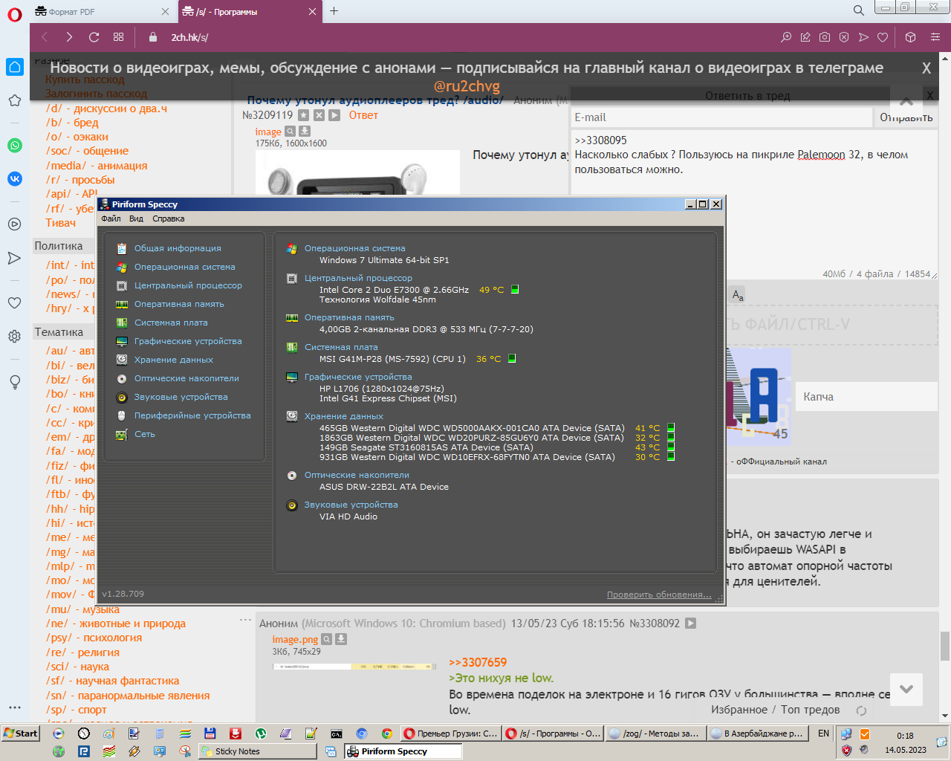951x761 pixels.
Task: Select Сеть in Speccy sidebar
Action: pyautogui.click(x=145, y=434)
